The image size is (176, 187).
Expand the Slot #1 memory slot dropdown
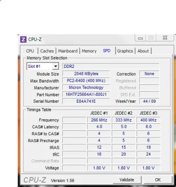pos(55,66)
